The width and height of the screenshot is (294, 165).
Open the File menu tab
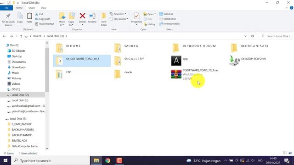click(6, 8)
